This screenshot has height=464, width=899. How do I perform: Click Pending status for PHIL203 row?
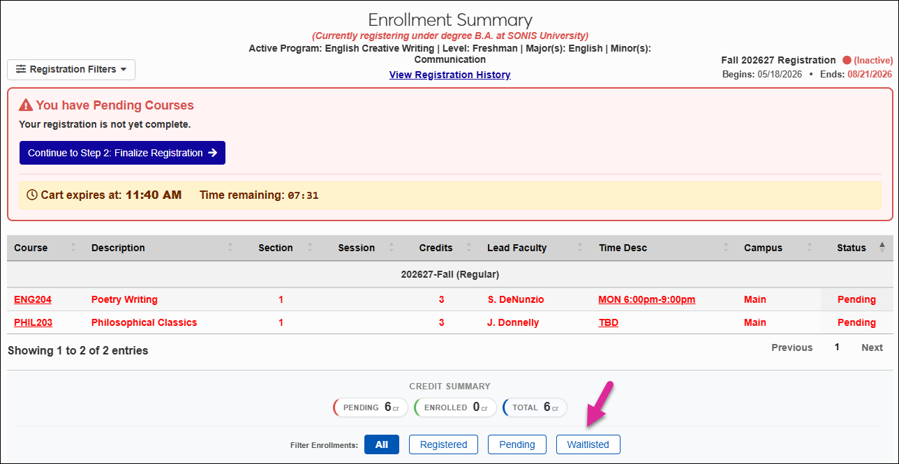tap(856, 322)
